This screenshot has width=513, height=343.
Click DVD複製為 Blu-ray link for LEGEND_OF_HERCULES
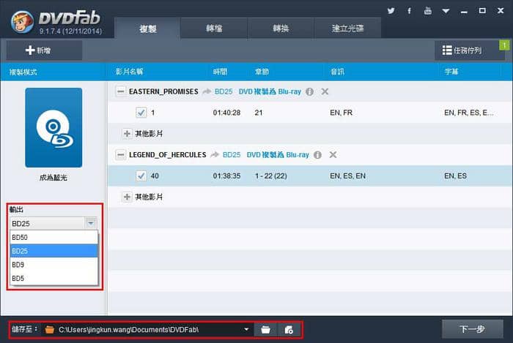click(278, 155)
